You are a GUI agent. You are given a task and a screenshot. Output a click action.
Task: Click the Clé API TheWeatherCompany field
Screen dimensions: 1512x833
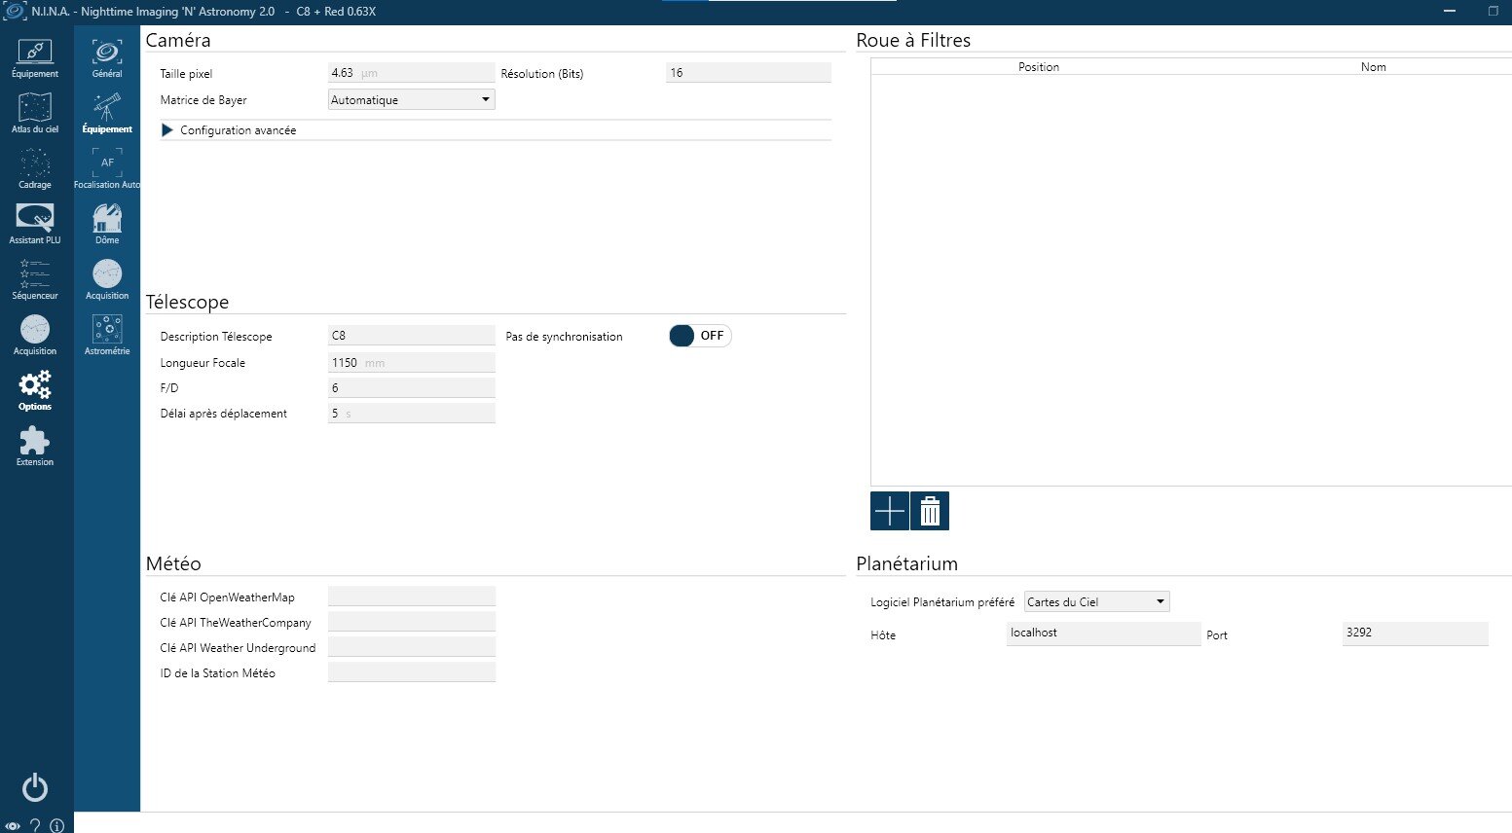point(412,622)
